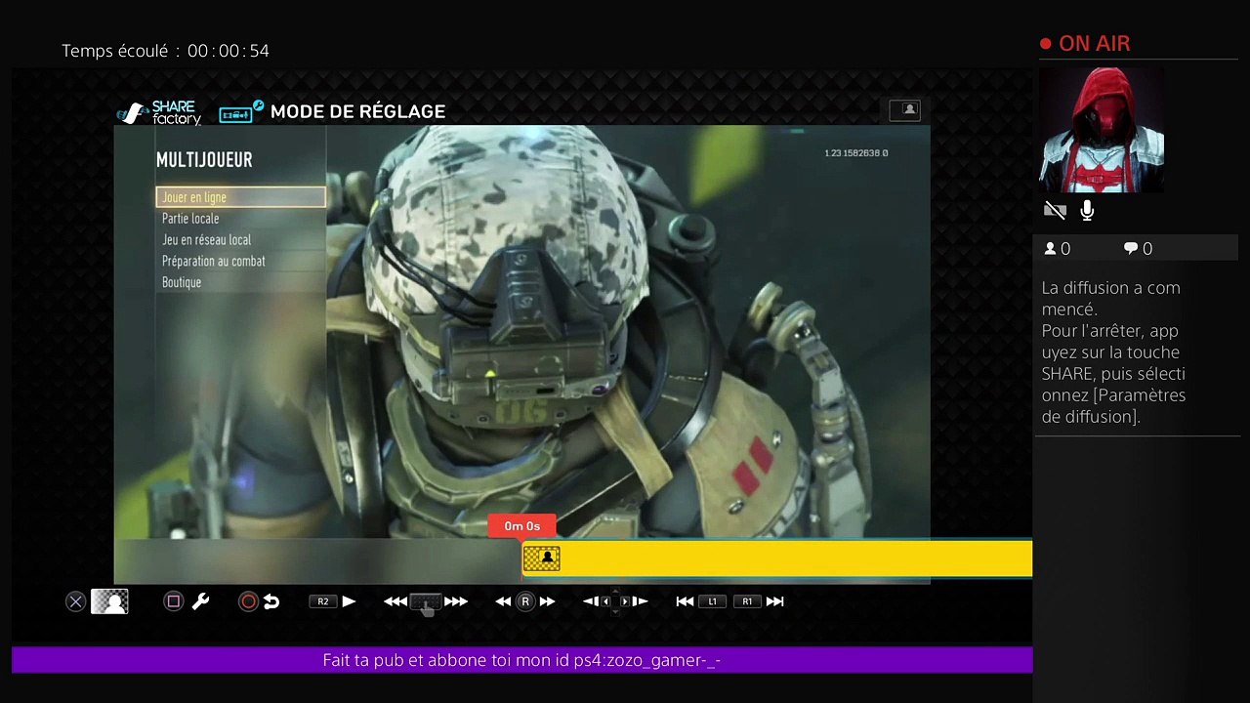
Task: Click the viewers count icon
Action: coord(1051,249)
